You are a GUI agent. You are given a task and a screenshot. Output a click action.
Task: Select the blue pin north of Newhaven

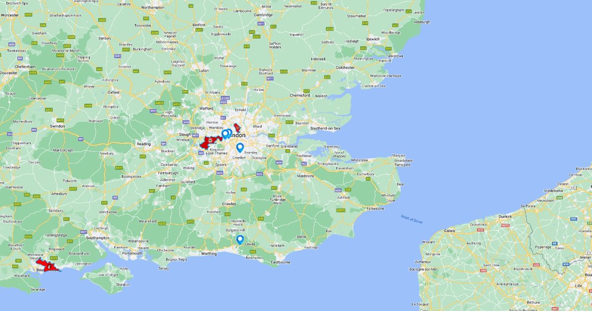[240, 240]
